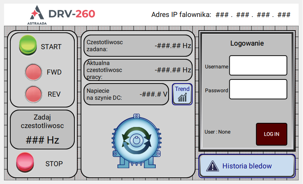Click the START label text

pos(51,47)
